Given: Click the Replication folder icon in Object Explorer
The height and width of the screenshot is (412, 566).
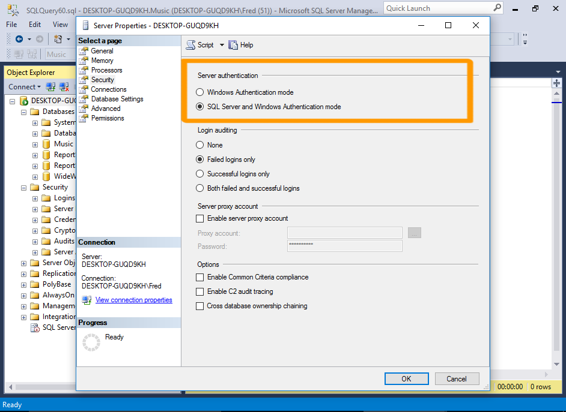Looking at the screenshot, I should (x=34, y=273).
